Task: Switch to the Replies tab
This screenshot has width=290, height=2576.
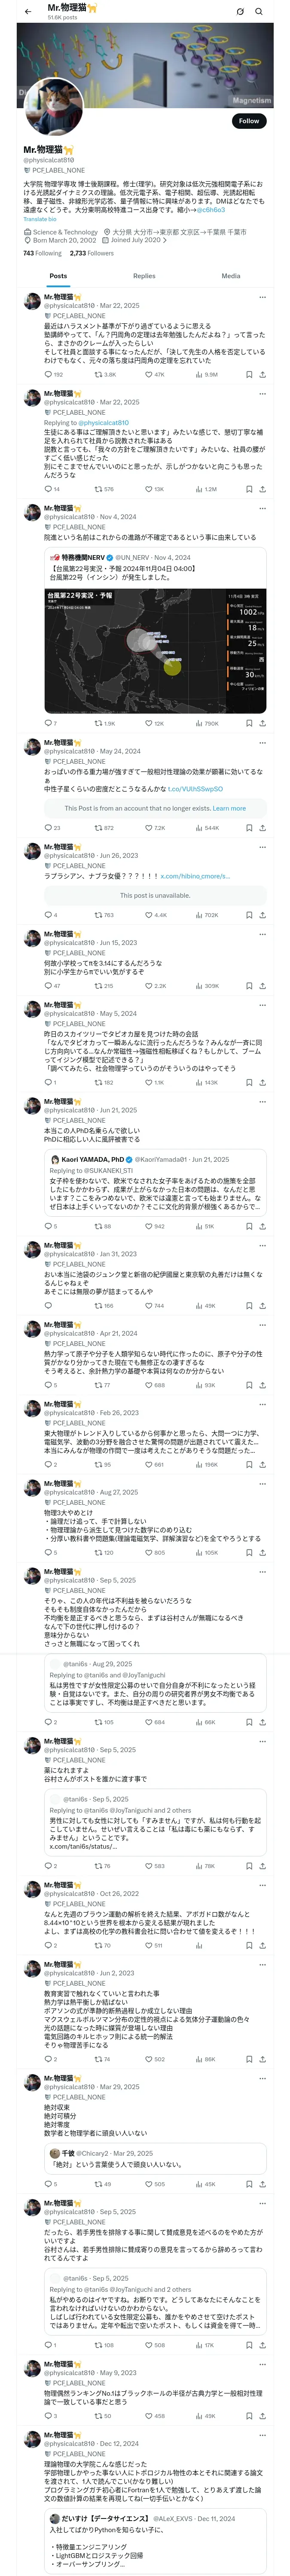Action: (144, 276)
